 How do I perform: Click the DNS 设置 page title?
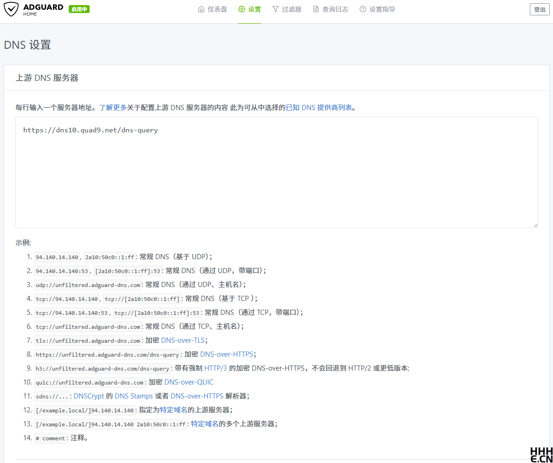coord(27,45)
